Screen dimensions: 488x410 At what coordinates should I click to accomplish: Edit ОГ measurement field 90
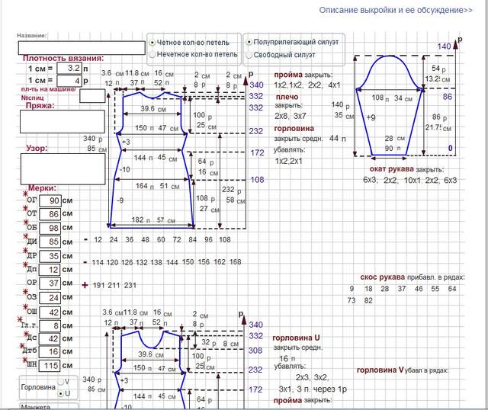point(50,200)
